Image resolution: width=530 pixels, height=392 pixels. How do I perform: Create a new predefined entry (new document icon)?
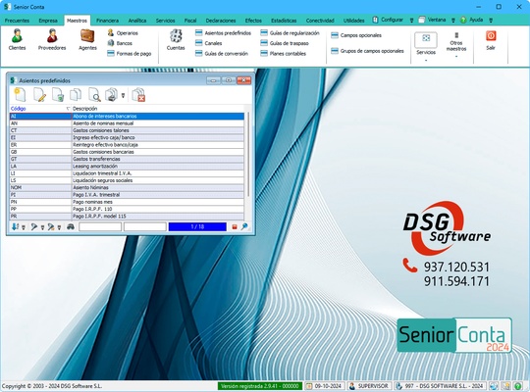20,94
